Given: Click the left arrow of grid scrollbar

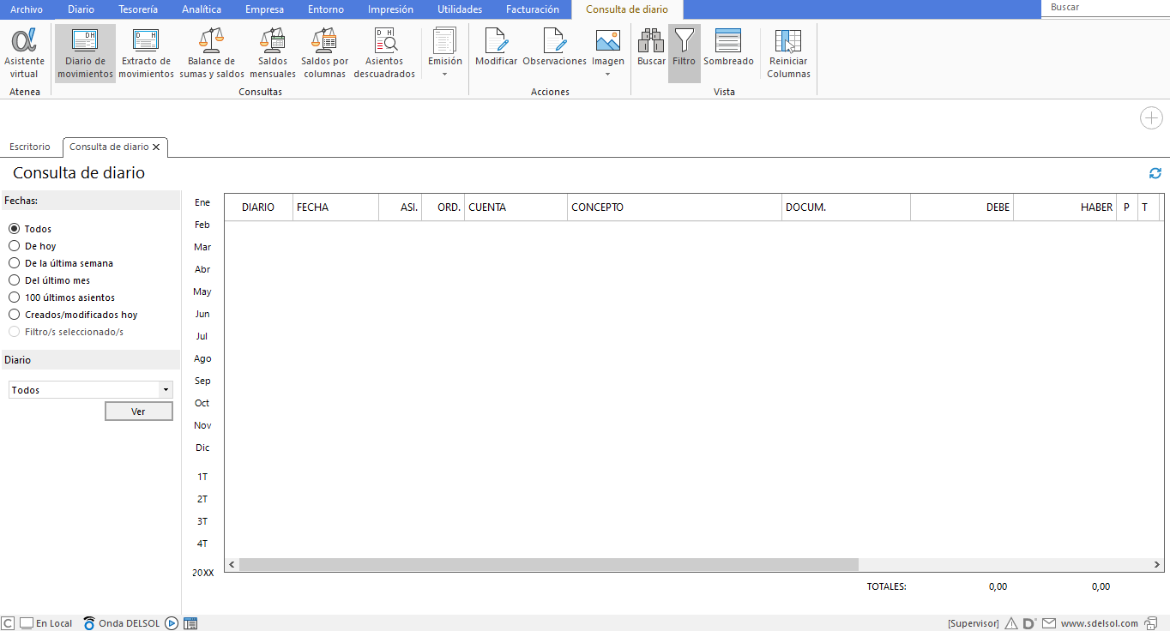Looking at the screenshot, I should click(x=231, y=565).
